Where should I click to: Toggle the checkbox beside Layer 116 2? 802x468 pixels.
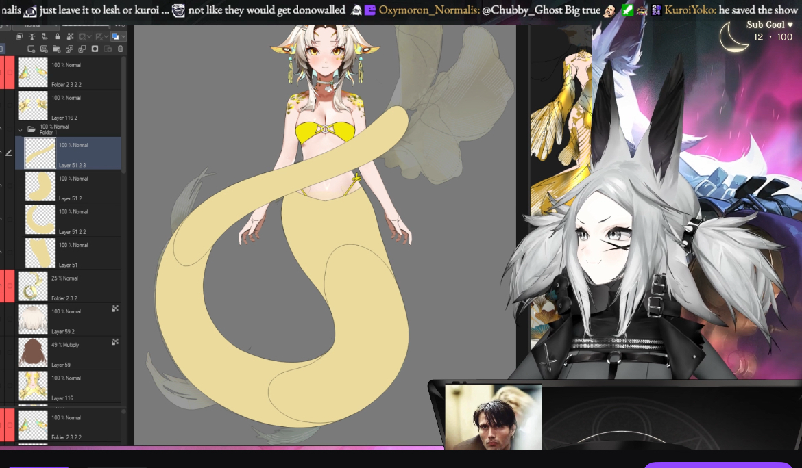pos(9,105)
